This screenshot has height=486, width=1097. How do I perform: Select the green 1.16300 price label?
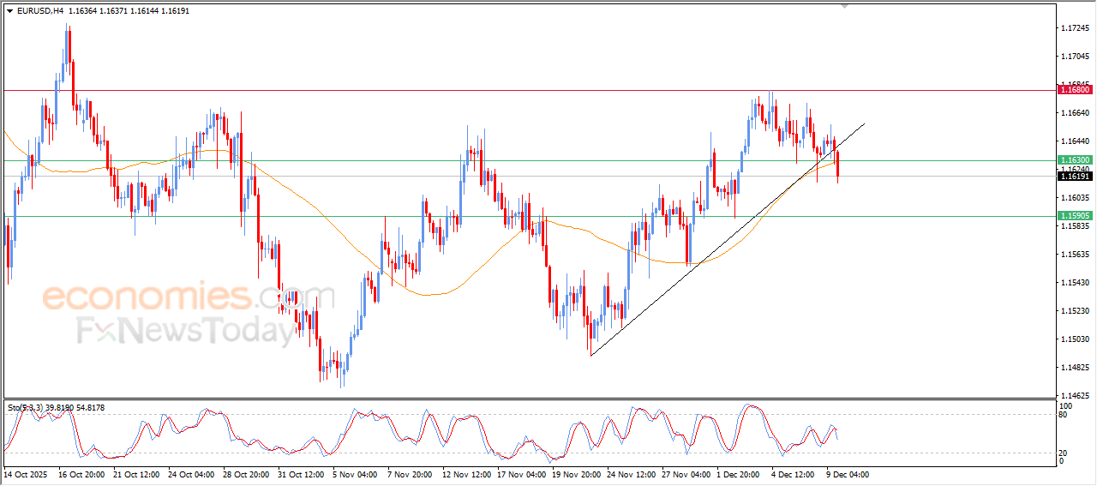click(x=1074, y=160)
